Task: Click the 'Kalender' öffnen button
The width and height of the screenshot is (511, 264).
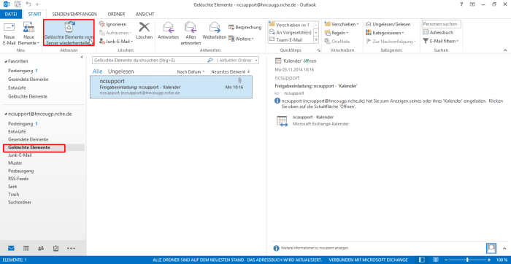Action: click(296, 61)
